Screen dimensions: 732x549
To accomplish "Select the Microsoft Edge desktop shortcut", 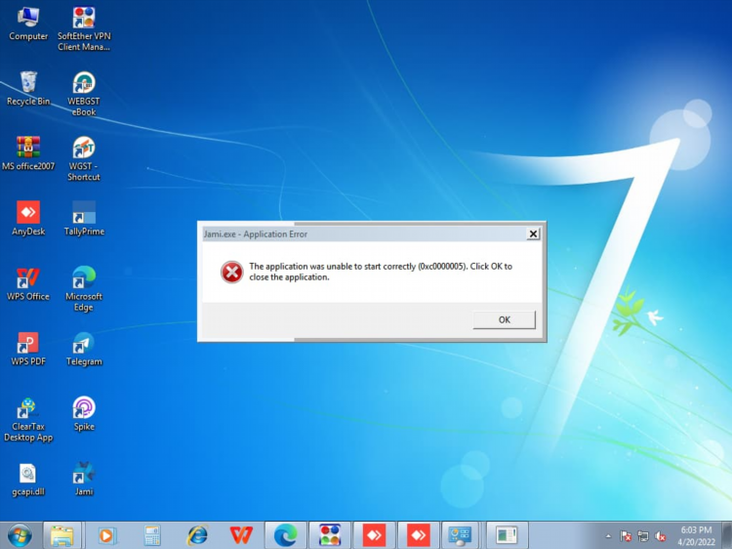I will (x=84, y=289).
